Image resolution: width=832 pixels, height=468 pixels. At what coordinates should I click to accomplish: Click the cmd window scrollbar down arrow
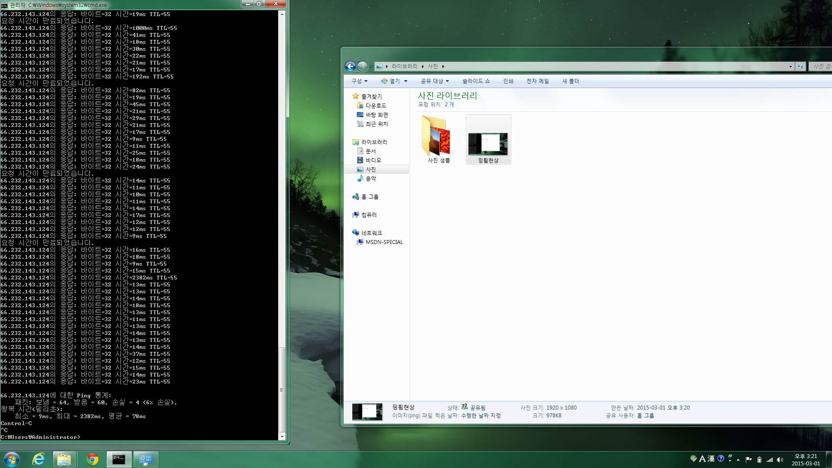pyautogui.click(x=282, y=437)
